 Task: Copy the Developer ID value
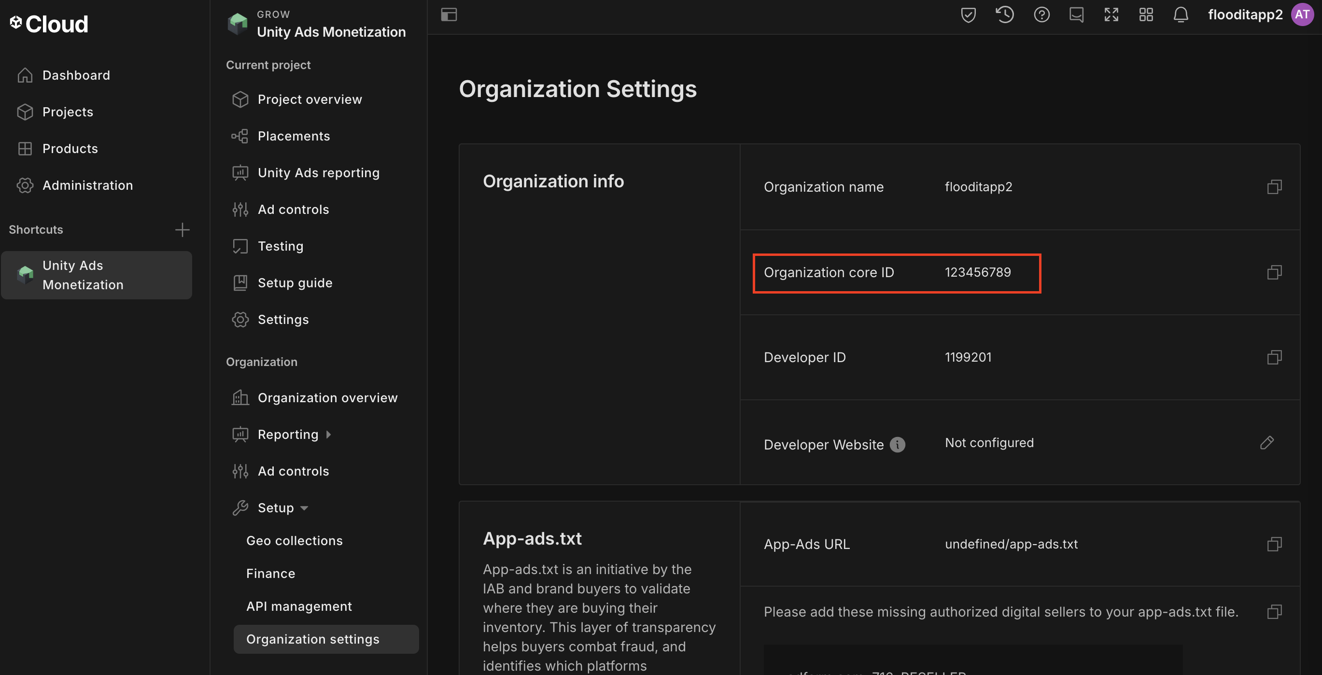pyautogui.click(x=1274, y=357)
